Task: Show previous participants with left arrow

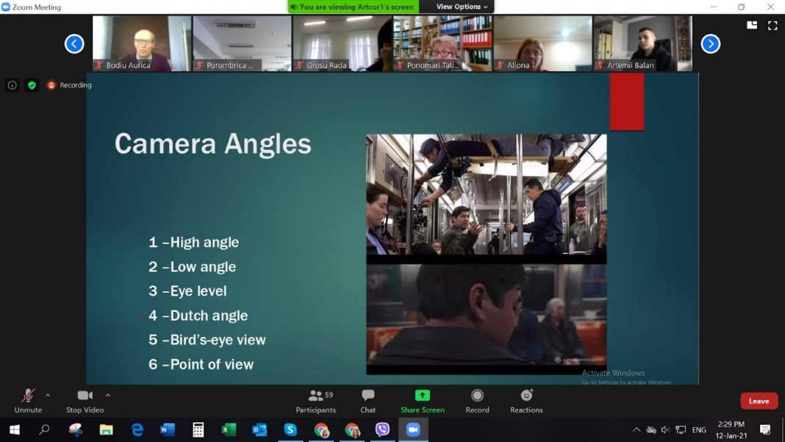Action: 74,43
